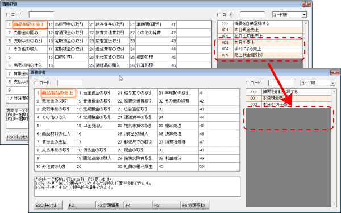Viewport: 341px width, 213px height.
Task: Click the code input field in front dialog left
Action: click(69, 83)
